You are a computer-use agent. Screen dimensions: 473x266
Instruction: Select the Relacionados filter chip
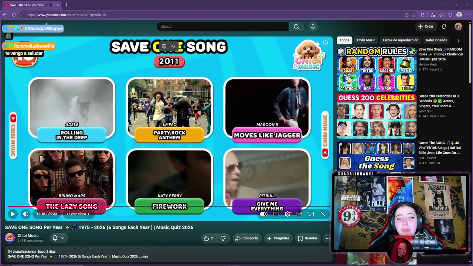coord(436,40)
